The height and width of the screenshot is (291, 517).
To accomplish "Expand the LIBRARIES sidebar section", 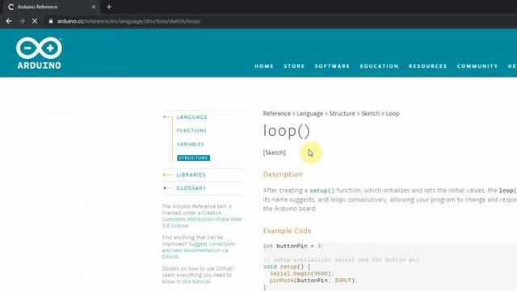I will pos(191,175).
